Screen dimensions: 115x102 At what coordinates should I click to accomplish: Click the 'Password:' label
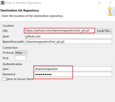point(9,74)
